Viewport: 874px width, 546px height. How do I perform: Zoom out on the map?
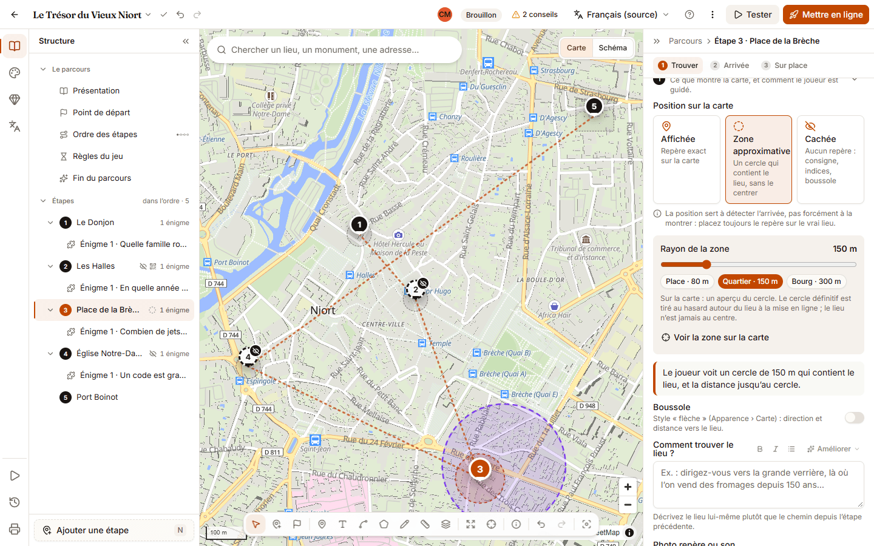[628, 505]
